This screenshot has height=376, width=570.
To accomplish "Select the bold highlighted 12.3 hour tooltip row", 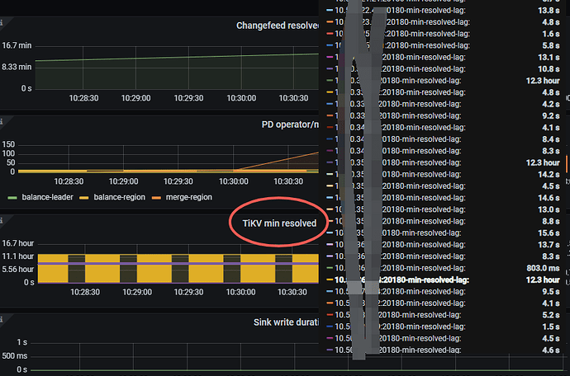I will 446,280.
